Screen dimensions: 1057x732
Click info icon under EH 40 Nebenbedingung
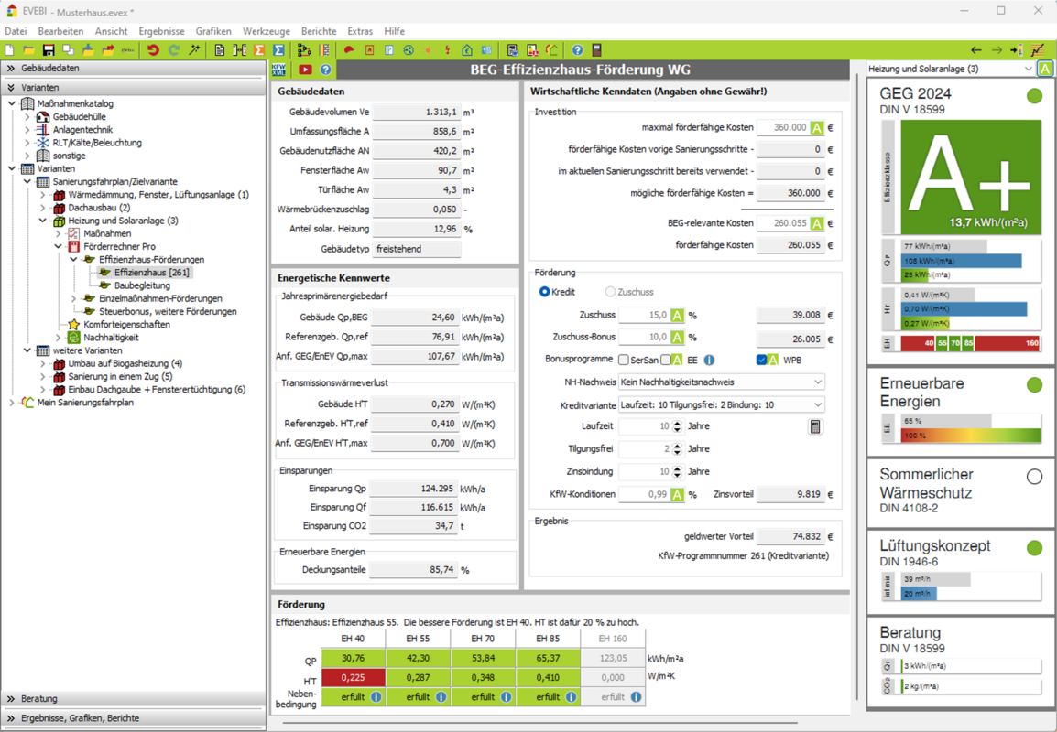click(376, 697)
